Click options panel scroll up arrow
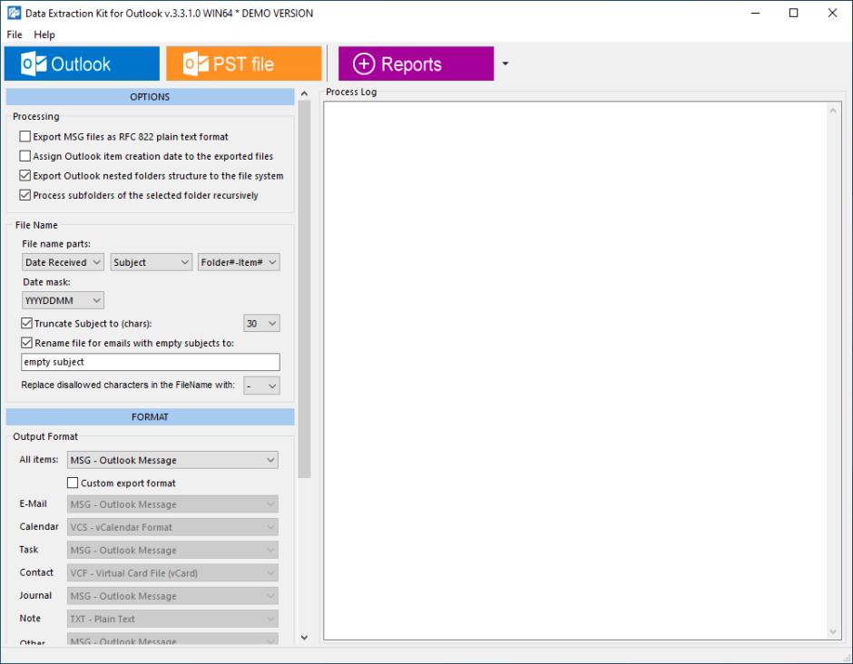This screenshot has height=664, width=853. click(x=304, y=94)
